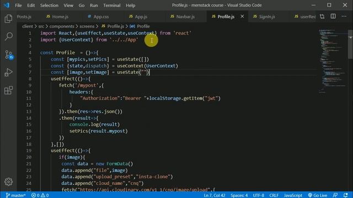Switch to the Navbar.js tab
The height and width of the screenshot is (198, 353).
(x=185, y=16)
